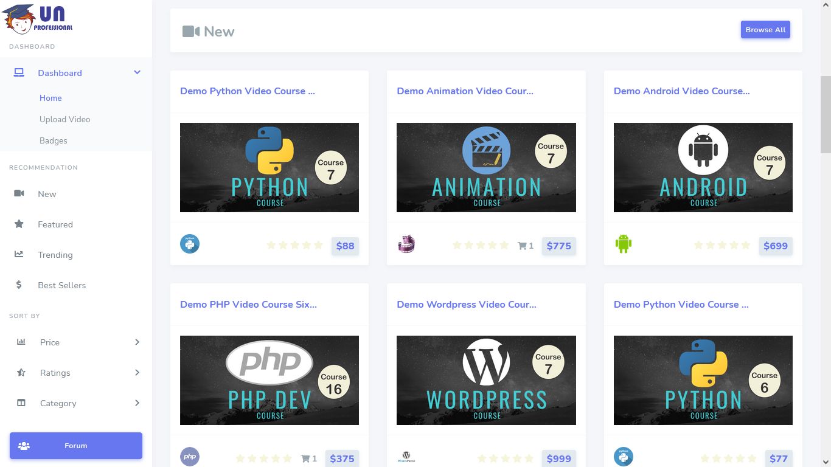Viewport: 831px width, 467px height.
Task: Click the Python avatar on $77 course
Action: (624, 457)
